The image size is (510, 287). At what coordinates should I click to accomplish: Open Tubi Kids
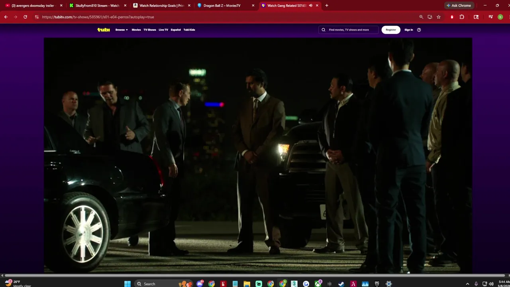coord(189,30)
